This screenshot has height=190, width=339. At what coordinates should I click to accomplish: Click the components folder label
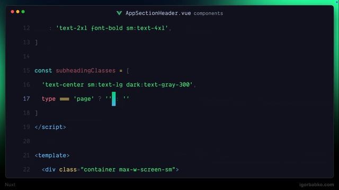208,13
